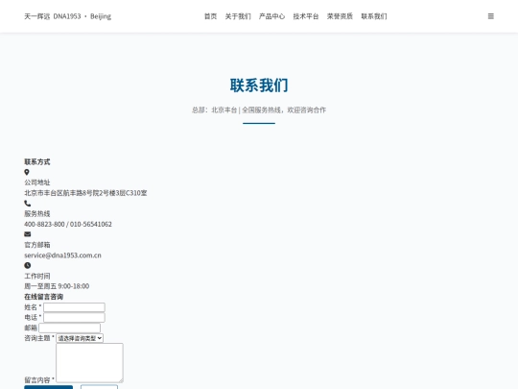518x389 pixels.
Task: Click the clock working hours icon
Action: click(x=28, y=265)
